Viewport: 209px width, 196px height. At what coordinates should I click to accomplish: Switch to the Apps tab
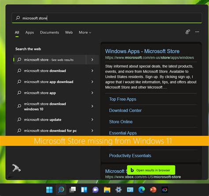pos(30,32)
